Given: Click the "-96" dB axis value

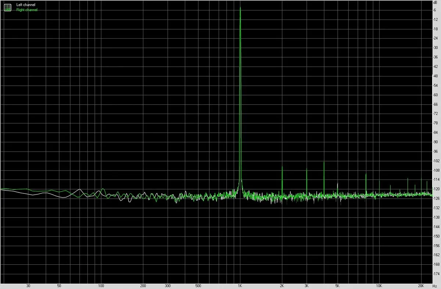Looking at the screenshot, I should [436, 151].
